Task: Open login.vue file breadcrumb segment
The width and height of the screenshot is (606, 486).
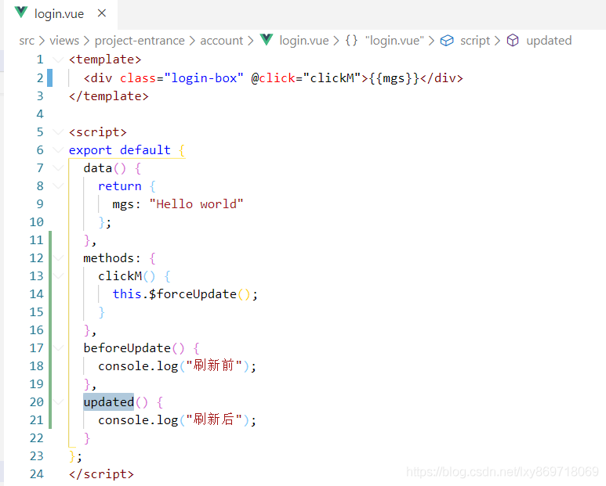Action: (303, 41)
